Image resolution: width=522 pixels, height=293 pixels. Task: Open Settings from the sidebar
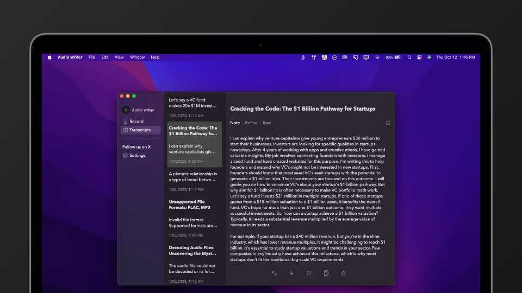click(x=140, y=156)
